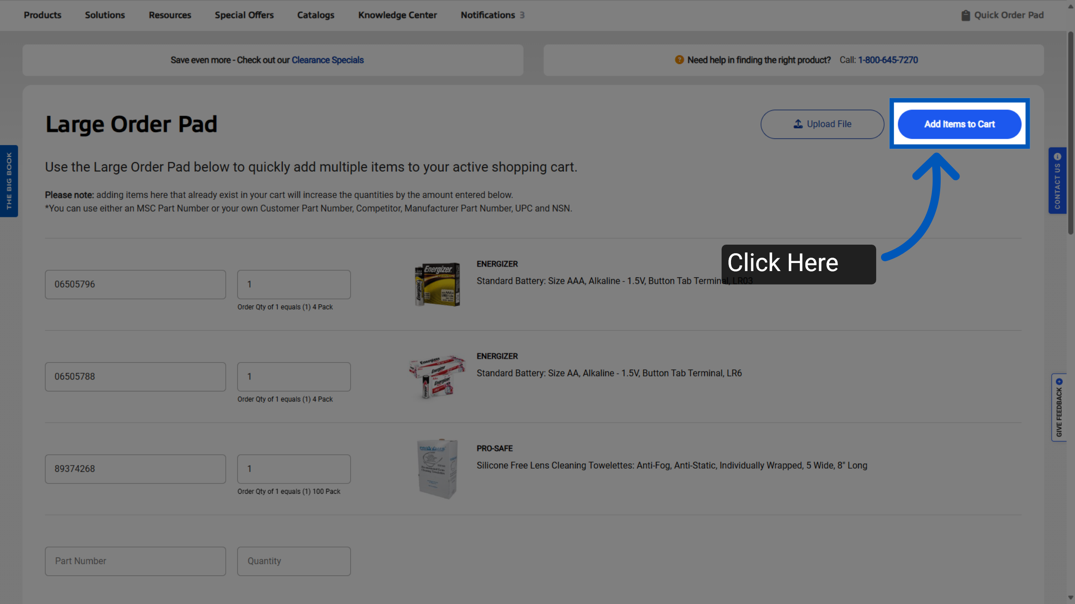Click the Large Order Pad heading
1075x604 pixels.
click(131, 124)
